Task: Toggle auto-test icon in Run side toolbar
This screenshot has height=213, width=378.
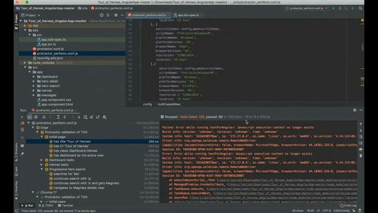Action: point(22,130)
